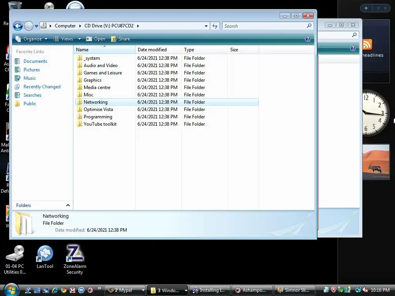
Task: Expand quick launch overflow chevron
Action: (x=99, y=288)
